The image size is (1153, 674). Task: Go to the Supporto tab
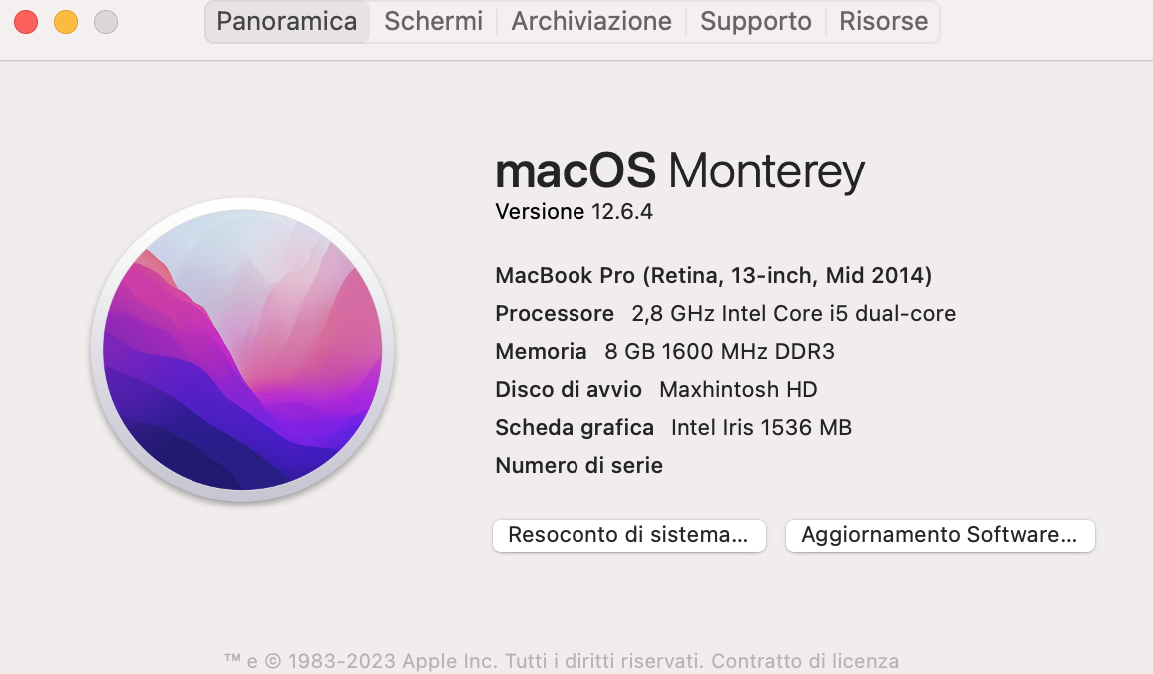(755, 21)
